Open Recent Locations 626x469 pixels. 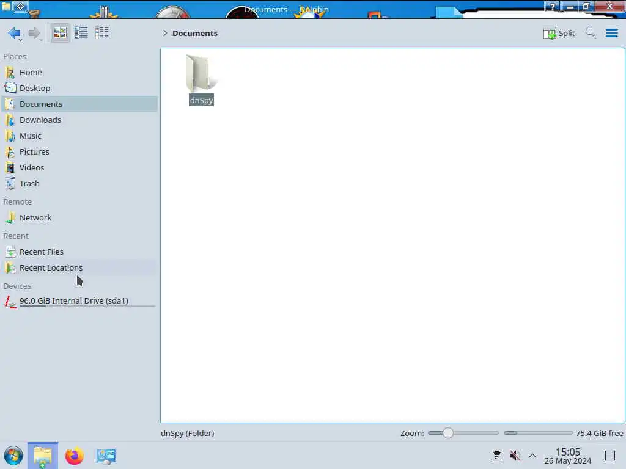pyautogui.click(x=79, y=268)
